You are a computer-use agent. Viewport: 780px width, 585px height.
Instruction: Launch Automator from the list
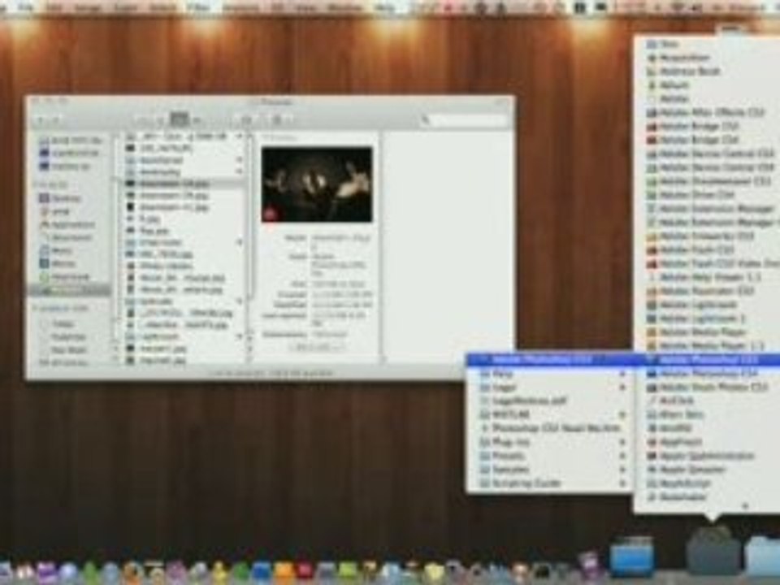(677, 496)
